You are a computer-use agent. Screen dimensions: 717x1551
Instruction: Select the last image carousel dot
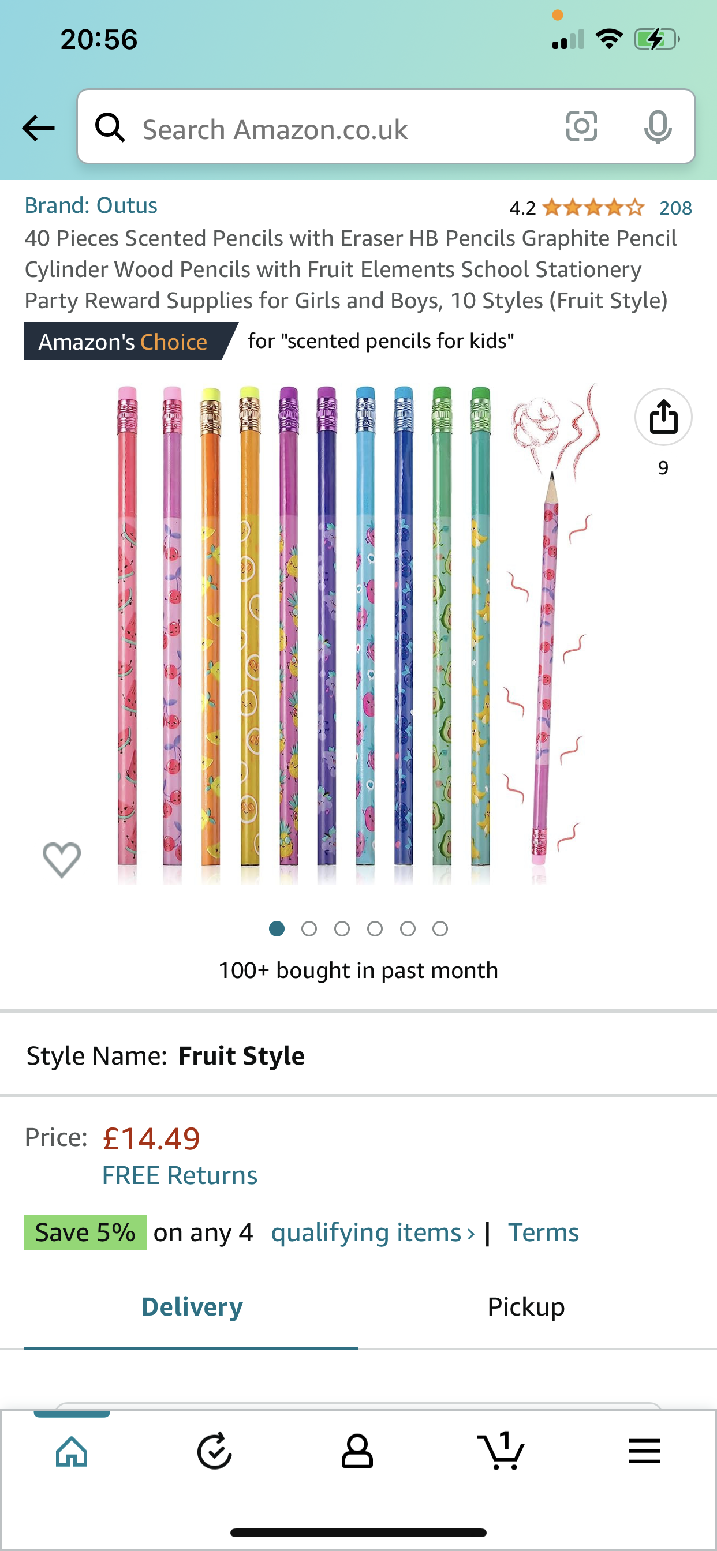pos(440,929)
